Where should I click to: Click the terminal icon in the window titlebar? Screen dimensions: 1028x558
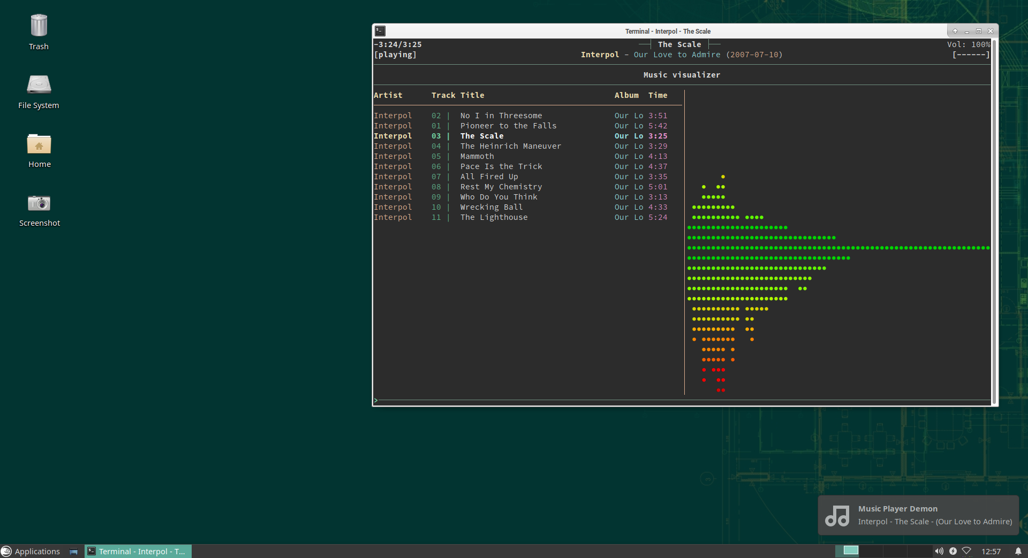click(x=380, y=31)
